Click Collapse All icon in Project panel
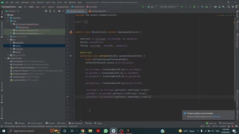The image size is (239, 134). coord(54,11)
